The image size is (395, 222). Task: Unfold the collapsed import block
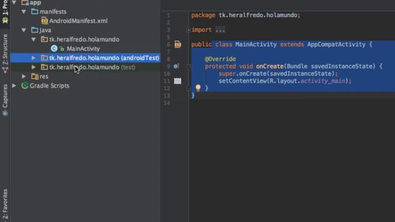point(188,30)
